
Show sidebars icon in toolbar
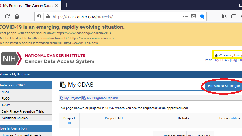(x=234, y=16)
